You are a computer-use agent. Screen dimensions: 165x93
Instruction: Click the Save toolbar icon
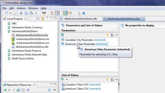point(14,13)
